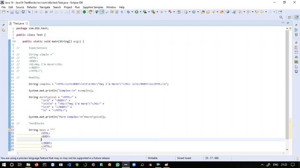Image resolution: width=300 pixels, height=168 pixels.
Task: Click the Package Explorer minimized view icon
Action: pyautogui.click(x=3, y=30)
